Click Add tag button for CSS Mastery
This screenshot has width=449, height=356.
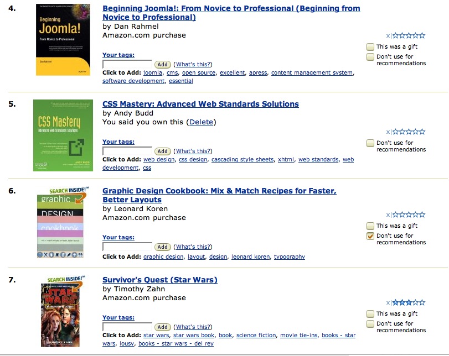click(x=162, y=151)
